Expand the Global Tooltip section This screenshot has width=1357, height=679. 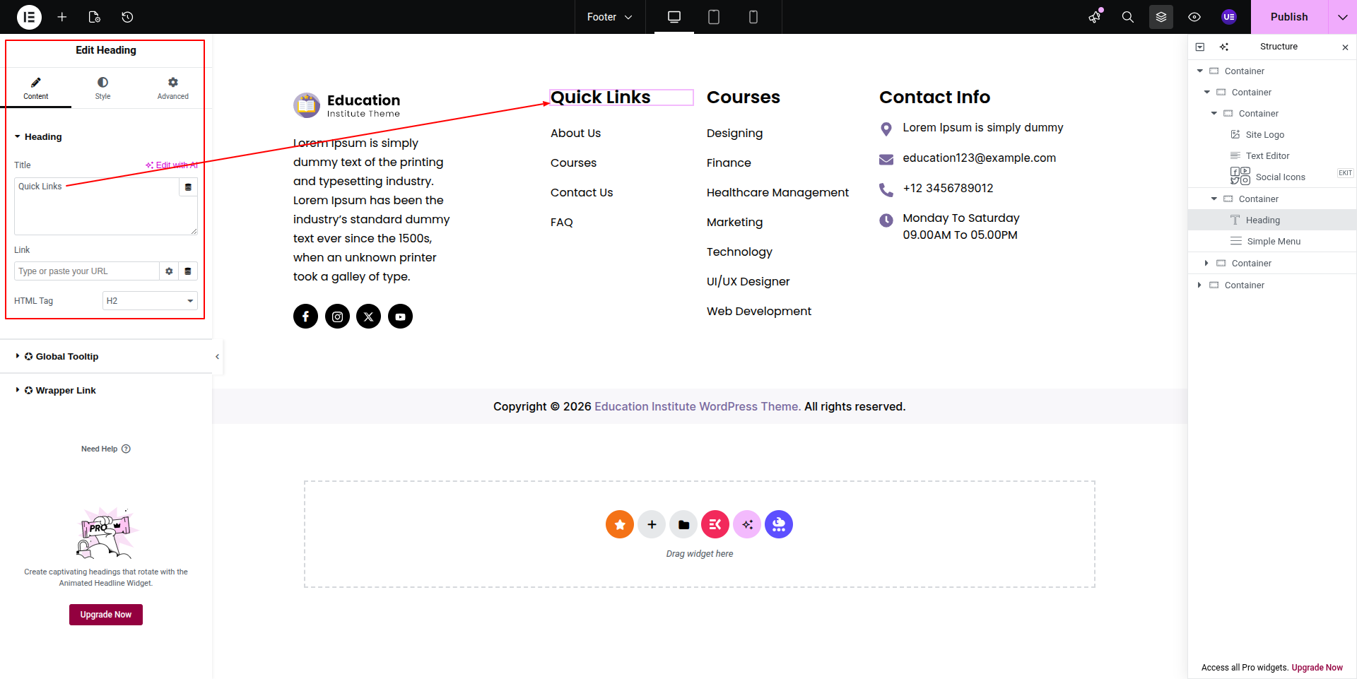(66, 357)
